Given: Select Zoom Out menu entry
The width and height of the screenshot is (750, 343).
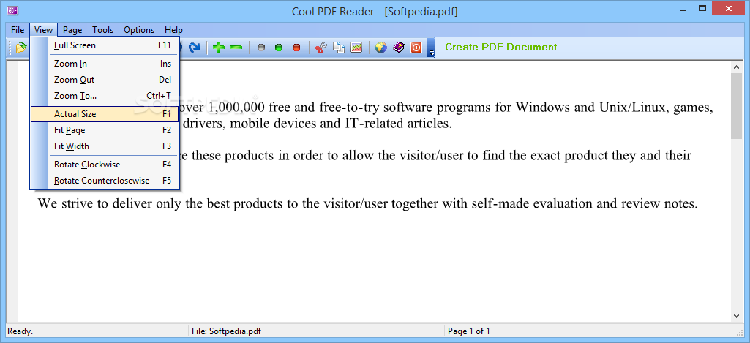Looking at the screenshot, I should click(x=105, y=80).
